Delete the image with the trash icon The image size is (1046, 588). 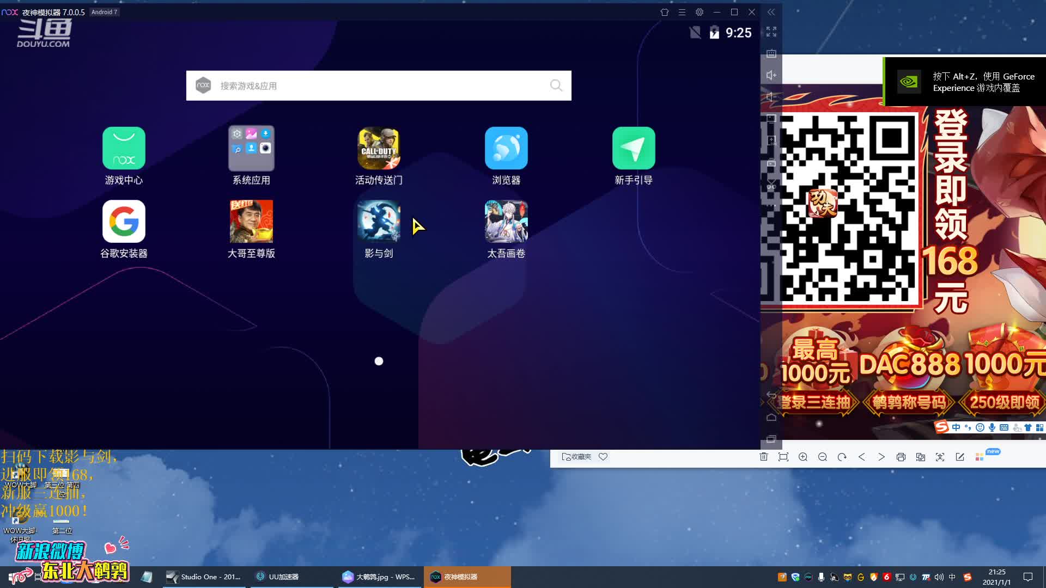[x=764, y=457]
